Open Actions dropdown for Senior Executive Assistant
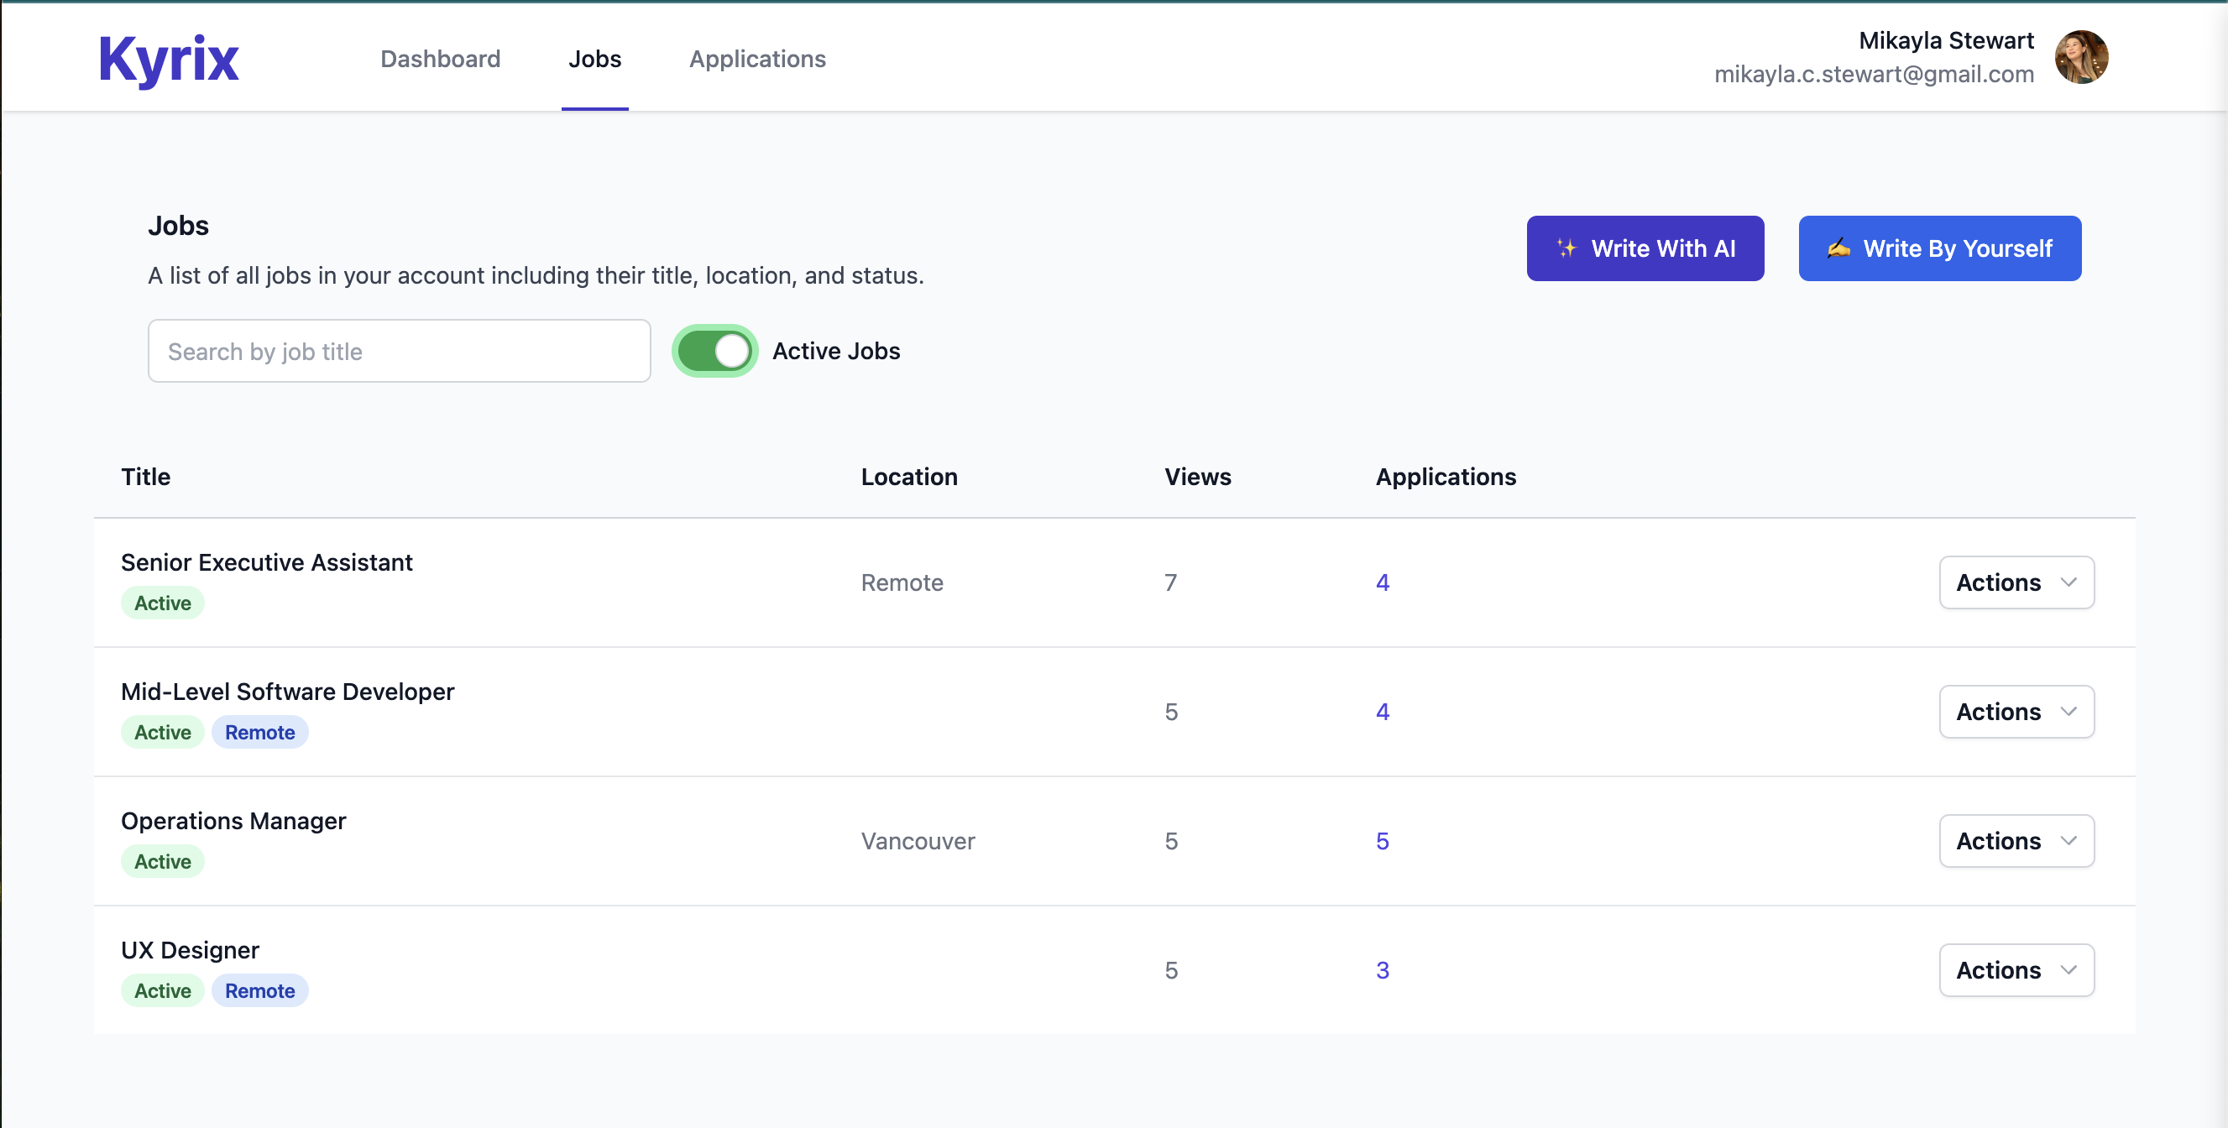Viewport: 2228px width, 1128px height. [x=2016, y=582]
